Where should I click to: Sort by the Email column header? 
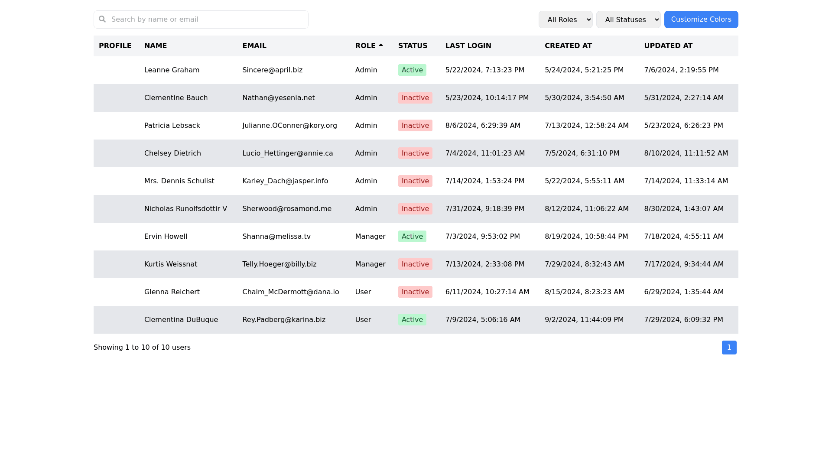(x=254, y=46)
